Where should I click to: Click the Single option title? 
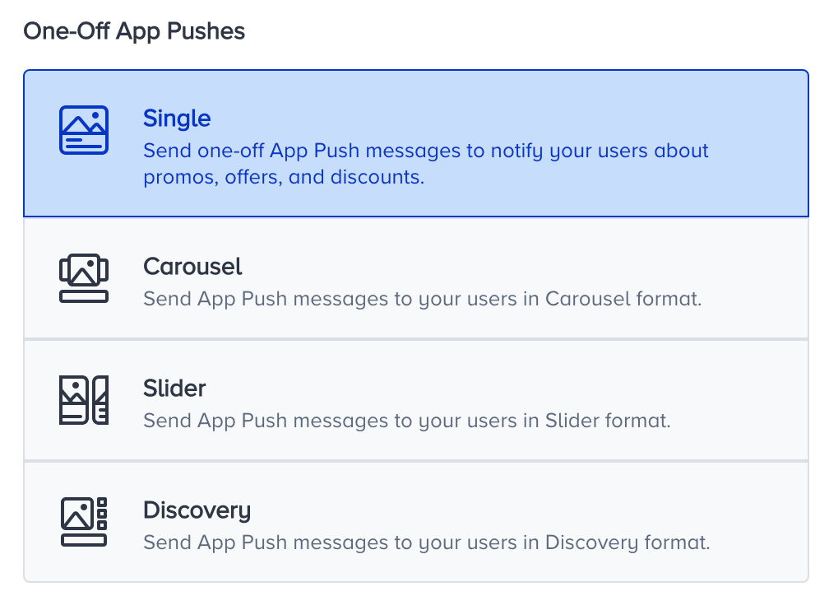(x=176, y=119)
